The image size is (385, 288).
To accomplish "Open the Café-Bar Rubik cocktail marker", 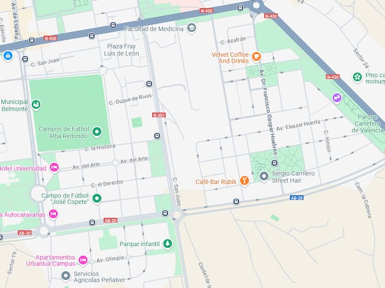I will tap(244, 180).
